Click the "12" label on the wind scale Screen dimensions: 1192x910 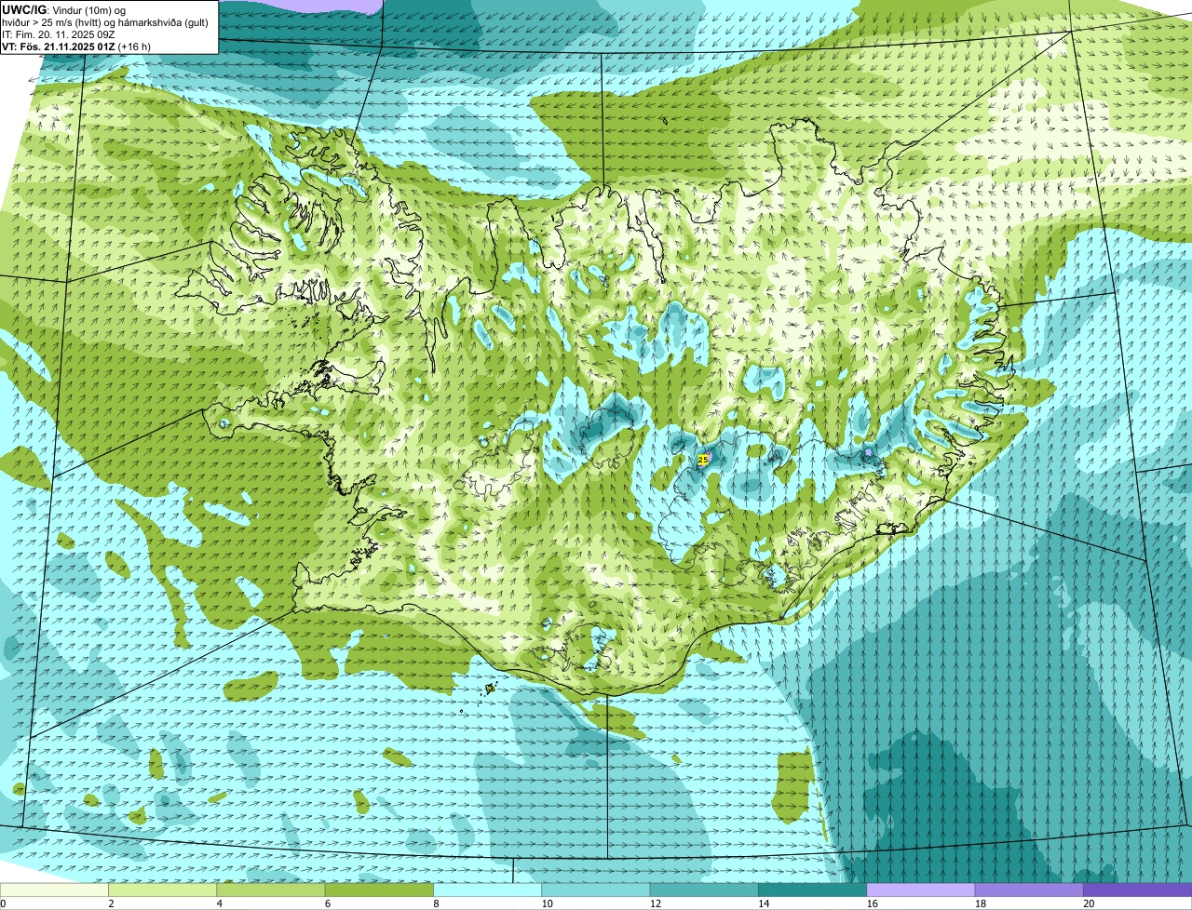656,903
